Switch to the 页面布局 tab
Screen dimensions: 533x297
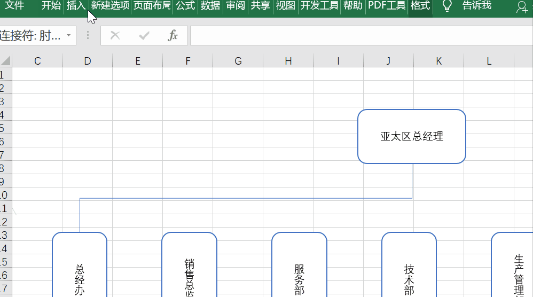click(152, 5)
